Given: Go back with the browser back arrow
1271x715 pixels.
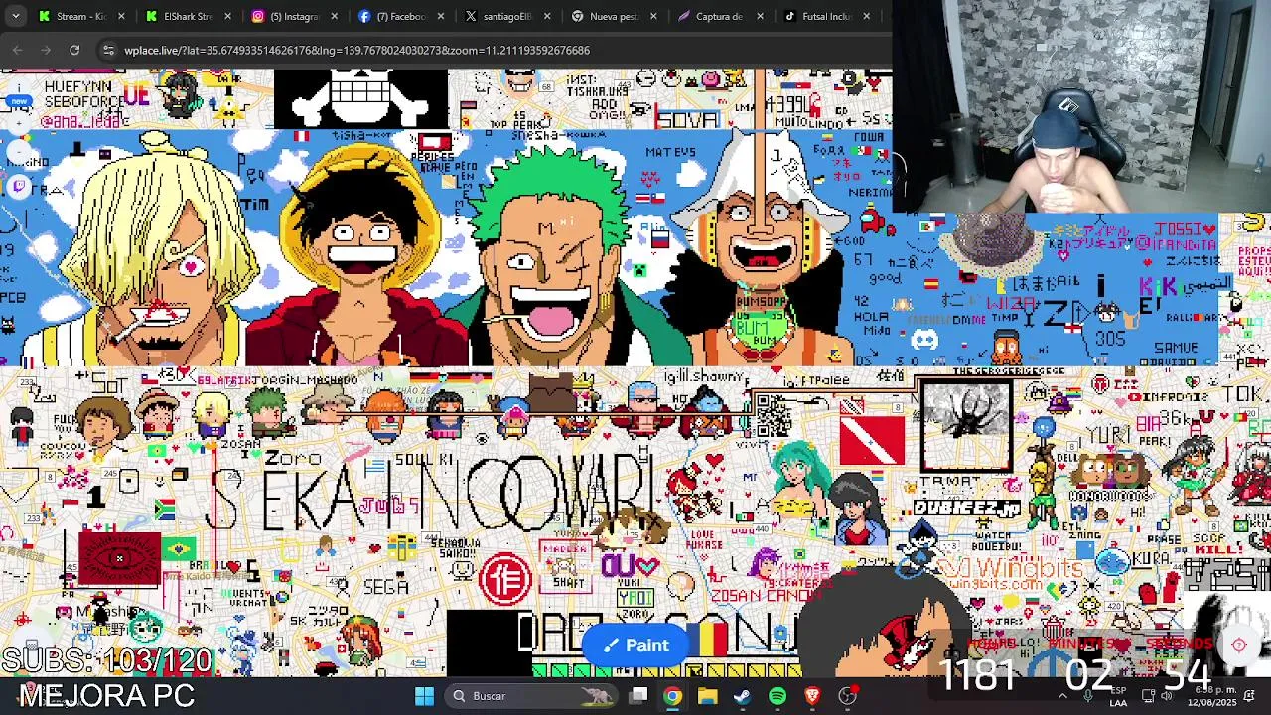Looking at the screenshot, I should tap(18, 50).
